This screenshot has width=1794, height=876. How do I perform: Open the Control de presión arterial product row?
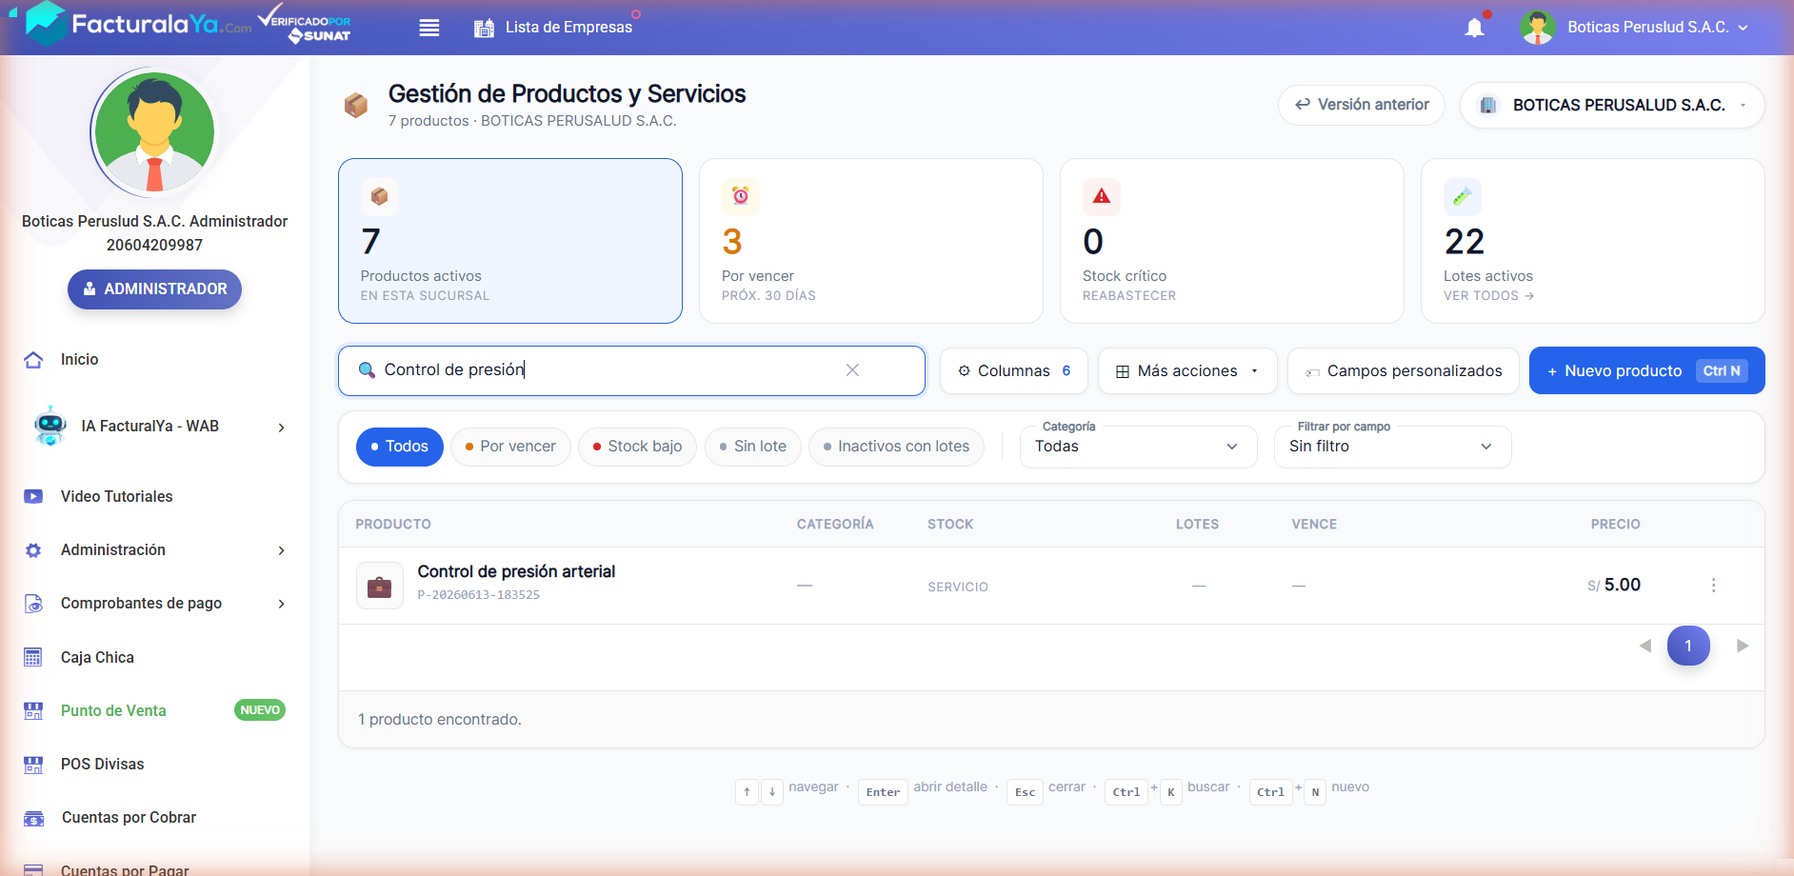pyautogui.click(x=1051, y=586)
